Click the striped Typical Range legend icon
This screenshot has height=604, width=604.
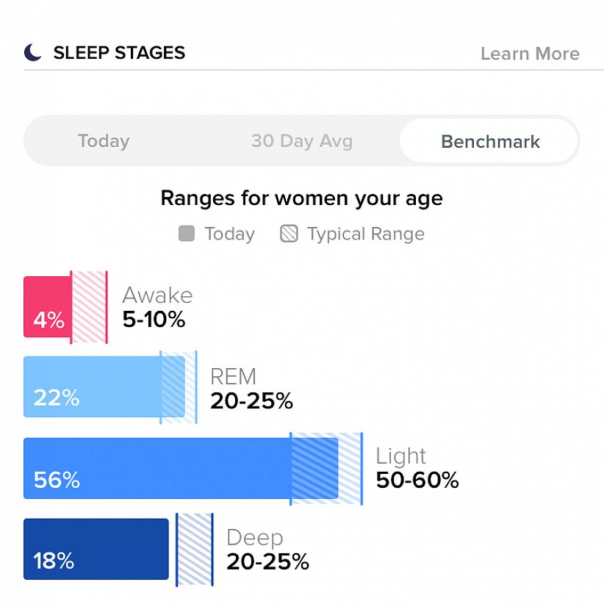[289, 234]
